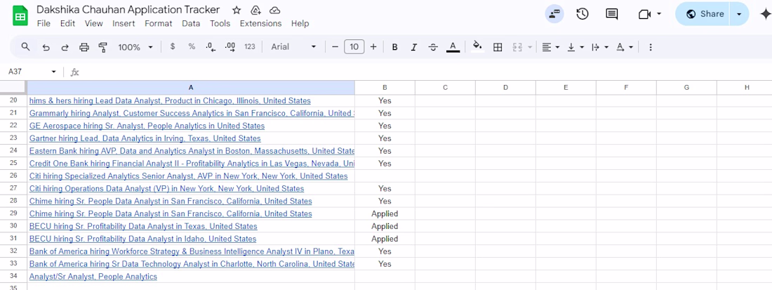The width and height of the screenshot is (772, 290).
Task: Open the Extensions menu
Action: [x=260, y=23]
